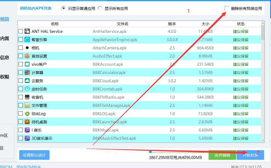Screen dimensions: 271x168
Task: Click the i 音乐 music note icon
Action: point(27,130)
